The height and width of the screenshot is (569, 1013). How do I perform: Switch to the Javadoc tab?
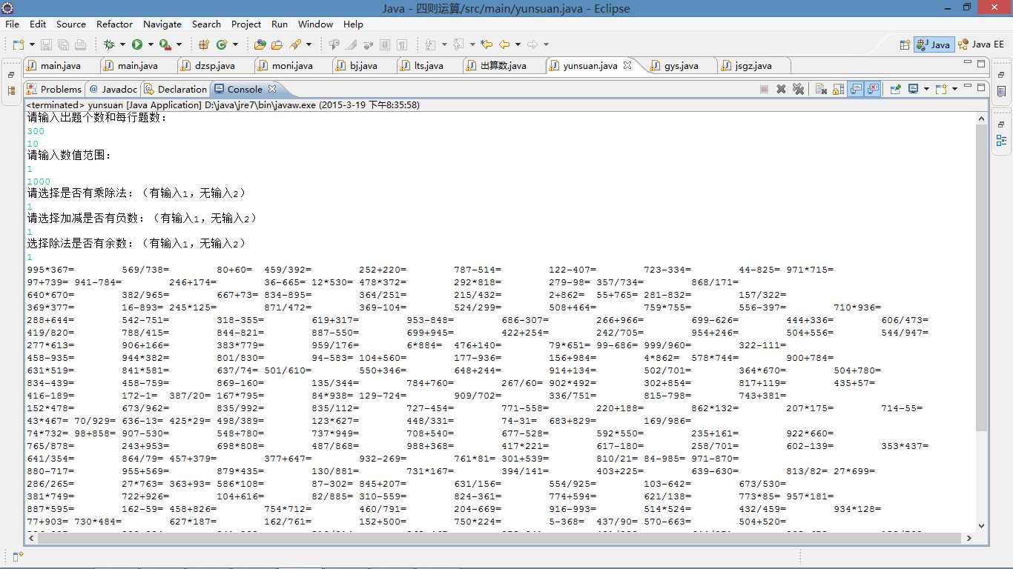pos(113,89)
